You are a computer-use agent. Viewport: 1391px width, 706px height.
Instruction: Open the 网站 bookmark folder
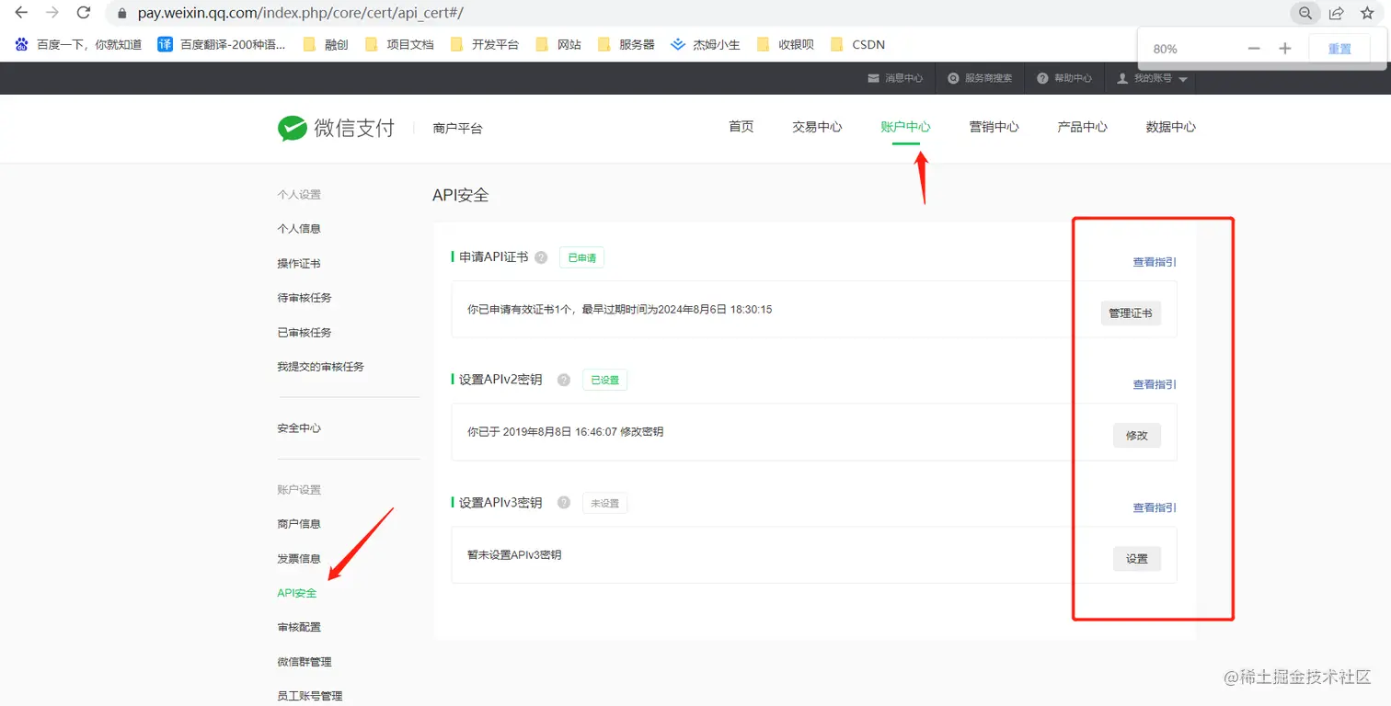click(558, 44)
